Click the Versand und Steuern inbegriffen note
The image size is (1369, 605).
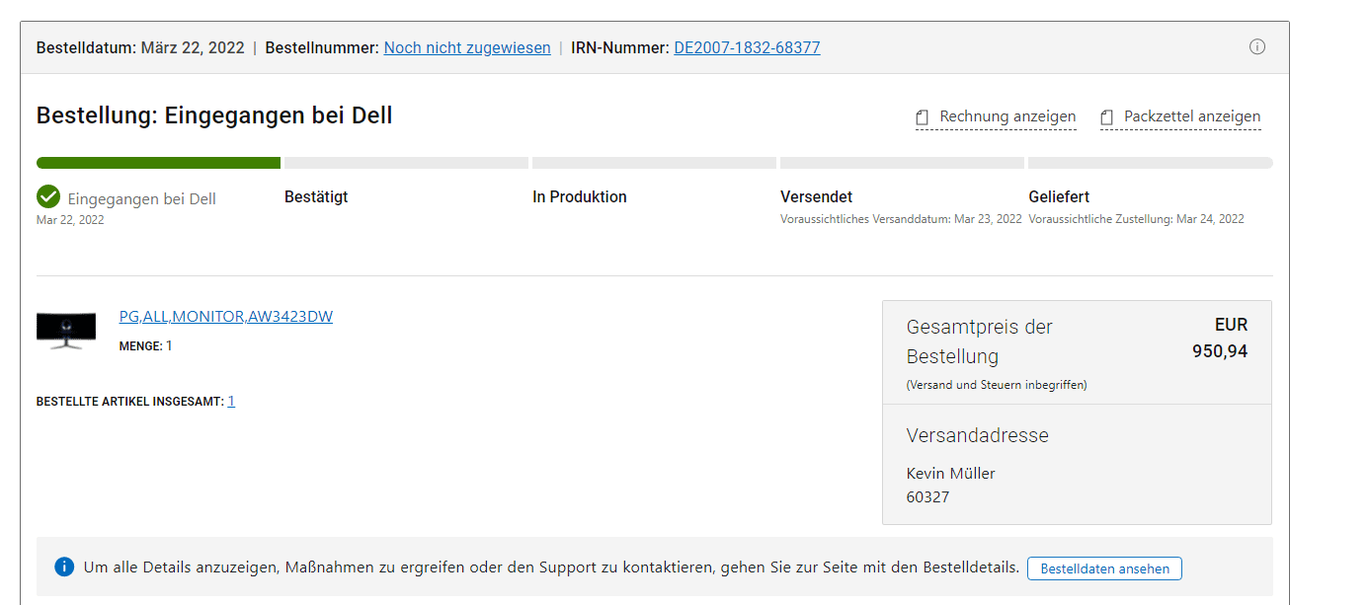click(997, 385)
